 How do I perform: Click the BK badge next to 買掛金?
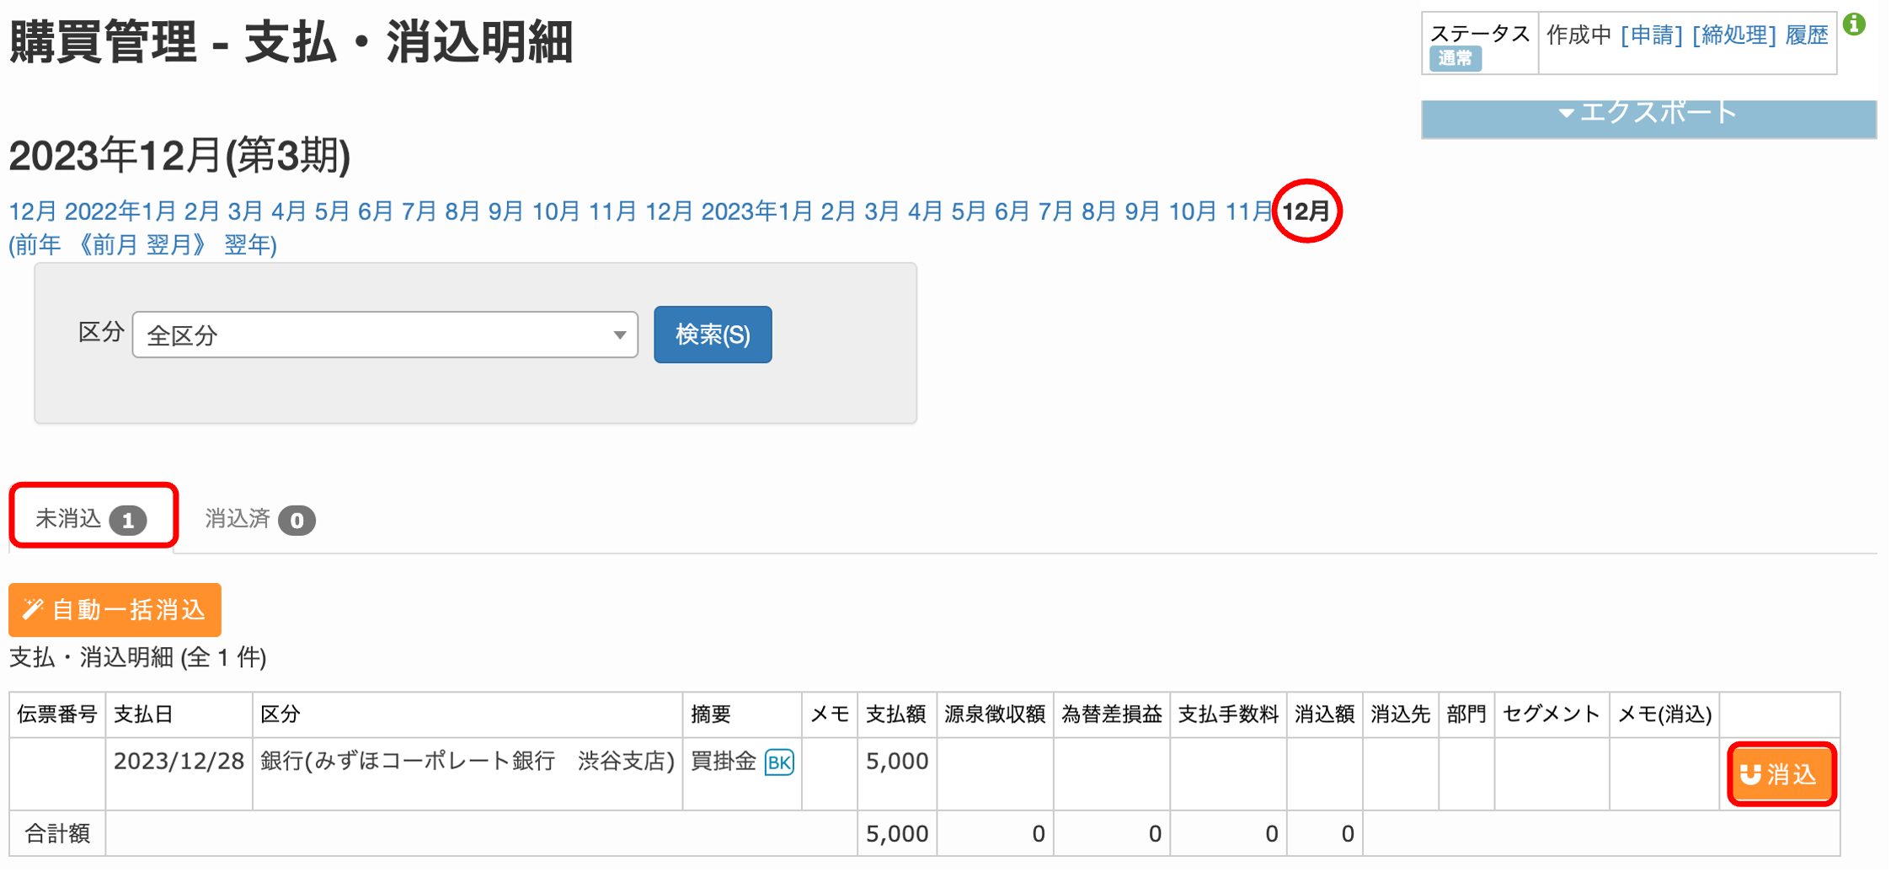point(779,762)
